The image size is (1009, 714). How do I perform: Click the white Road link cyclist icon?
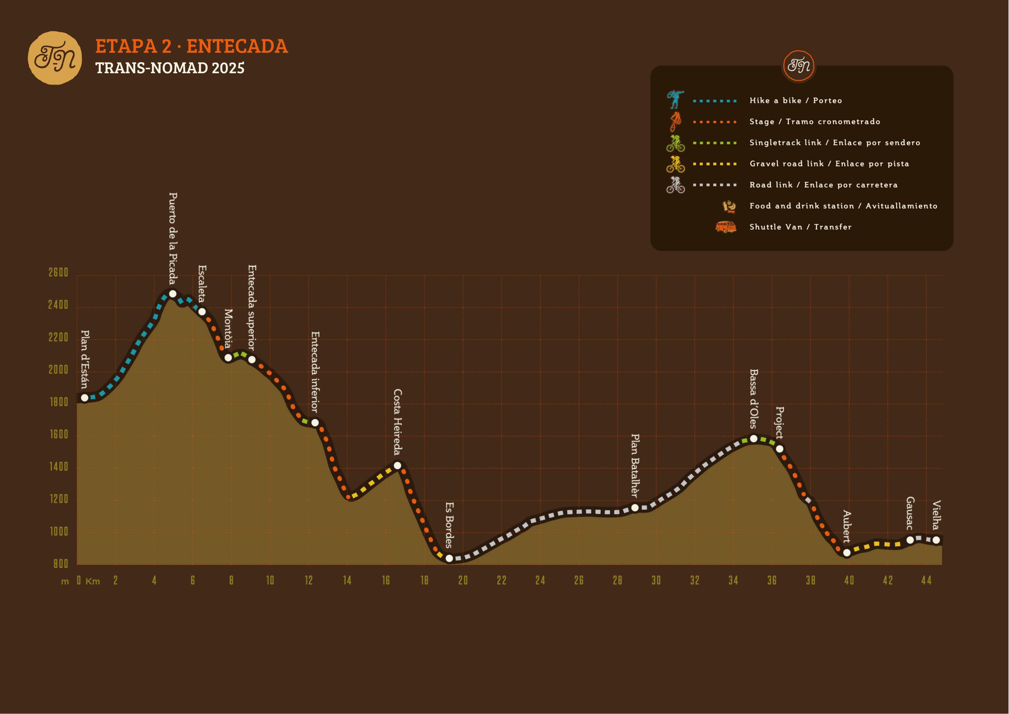pos(675,185)
